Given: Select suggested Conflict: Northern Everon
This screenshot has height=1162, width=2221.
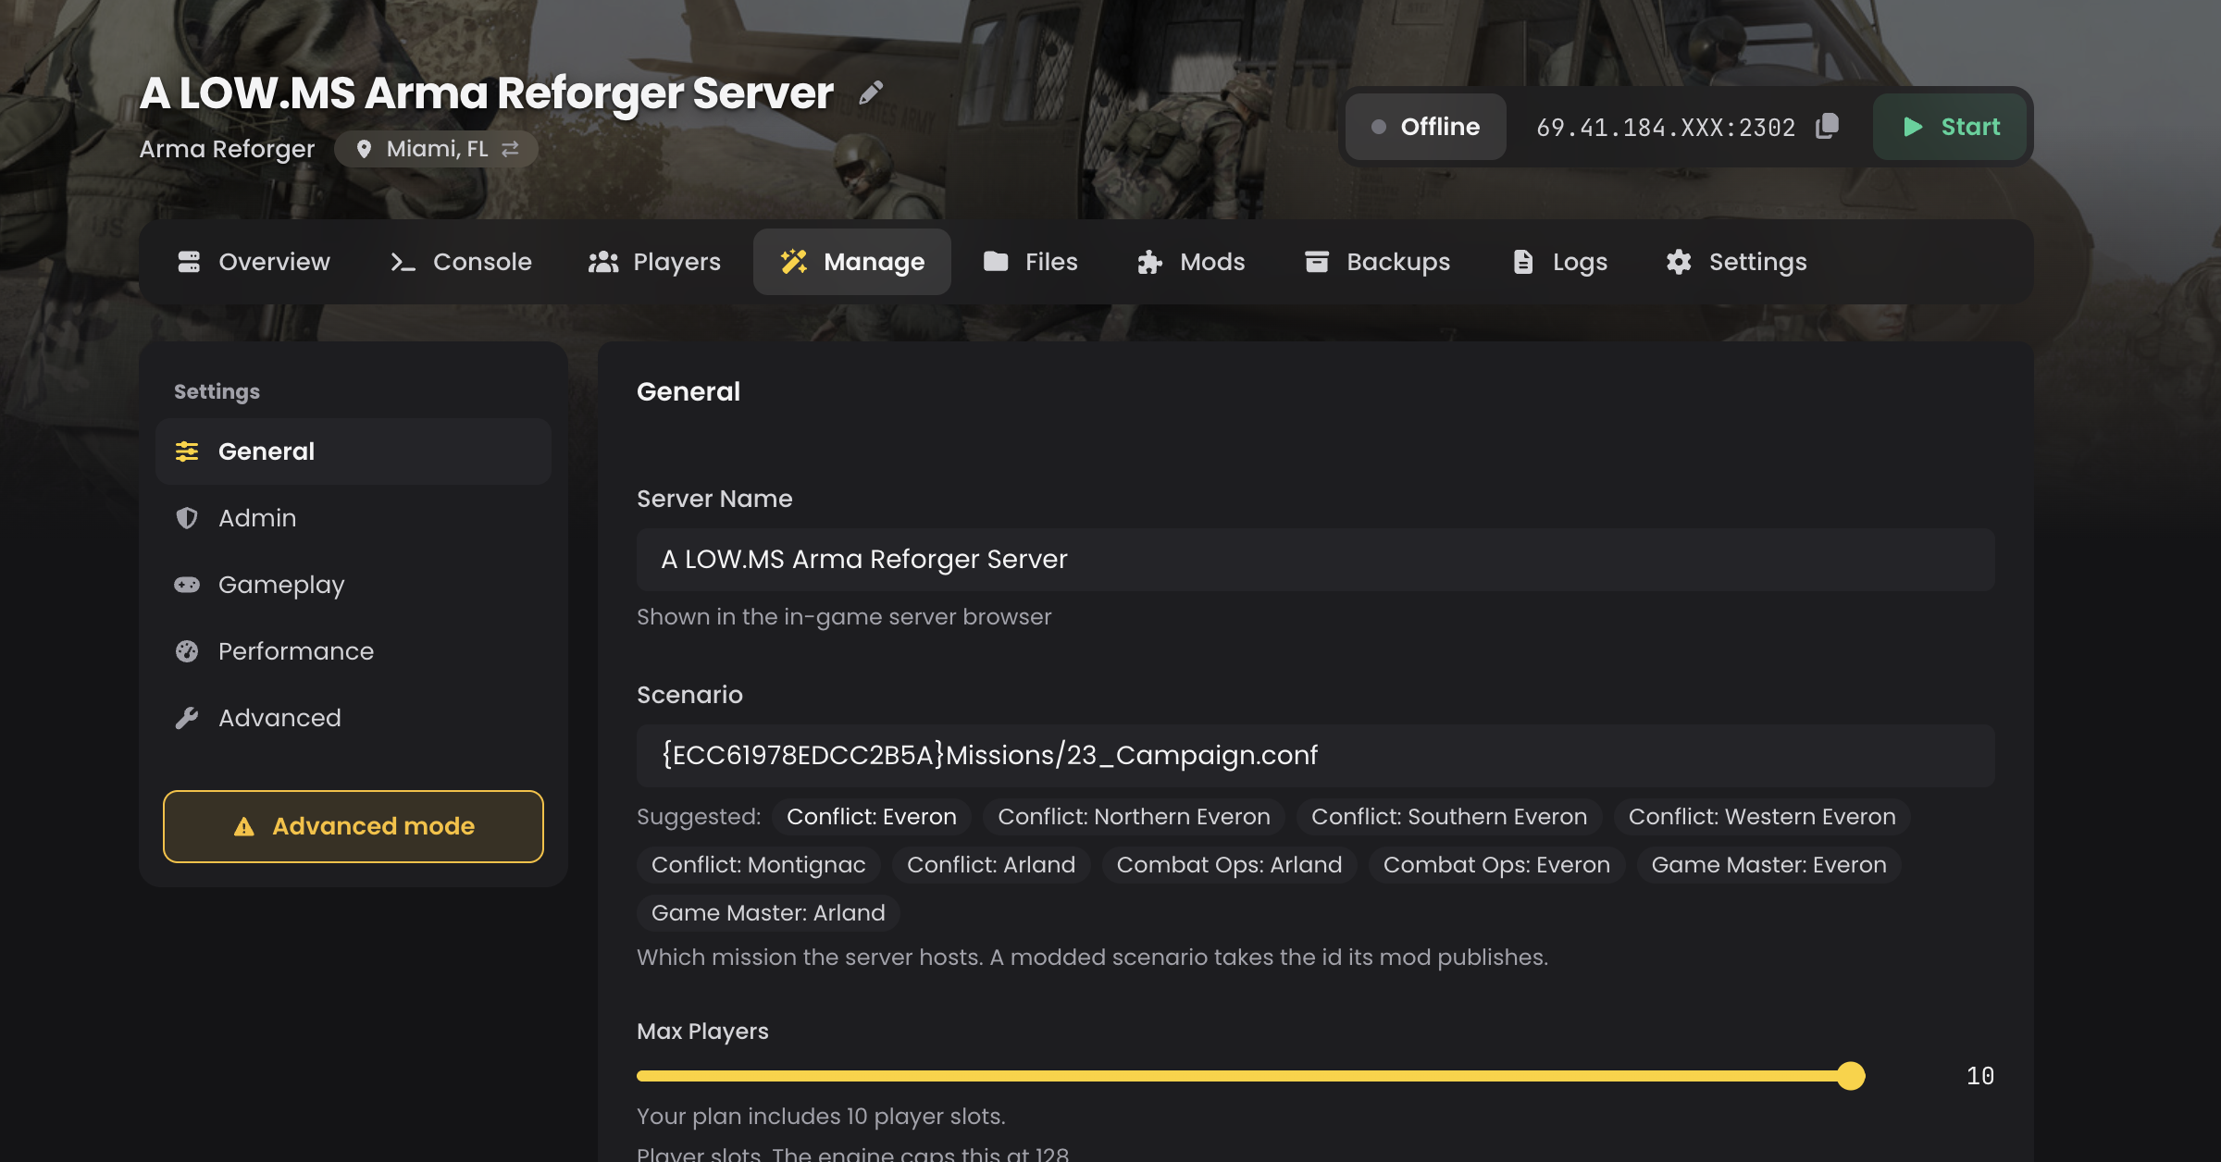Looking at the screenshot, I should coord(1134,817).
